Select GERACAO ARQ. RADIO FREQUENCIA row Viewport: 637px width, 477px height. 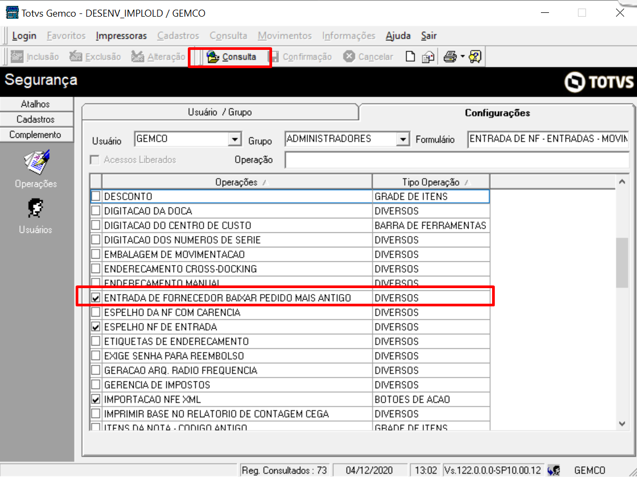[x=290, y=371]
